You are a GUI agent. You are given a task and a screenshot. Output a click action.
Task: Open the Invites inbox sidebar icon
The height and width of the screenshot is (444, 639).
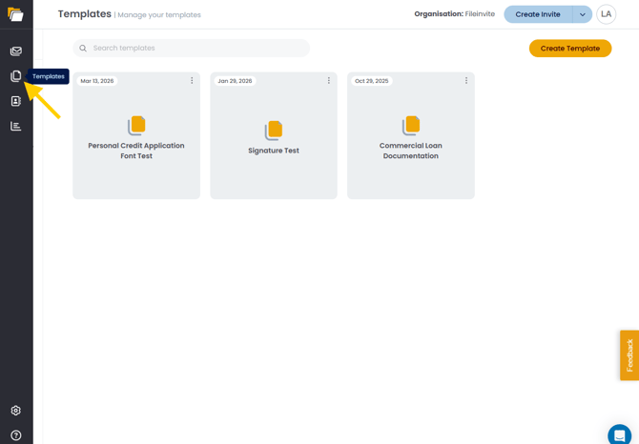click(x=16, y=51)
